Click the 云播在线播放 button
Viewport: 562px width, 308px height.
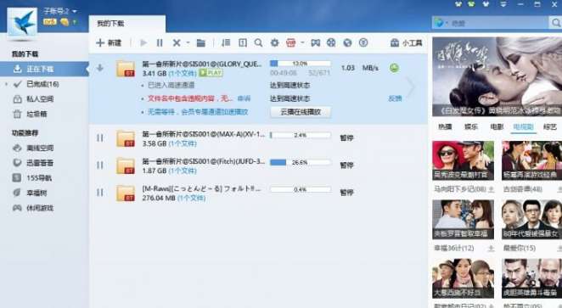pyautogui.click(x=301, y=112)
